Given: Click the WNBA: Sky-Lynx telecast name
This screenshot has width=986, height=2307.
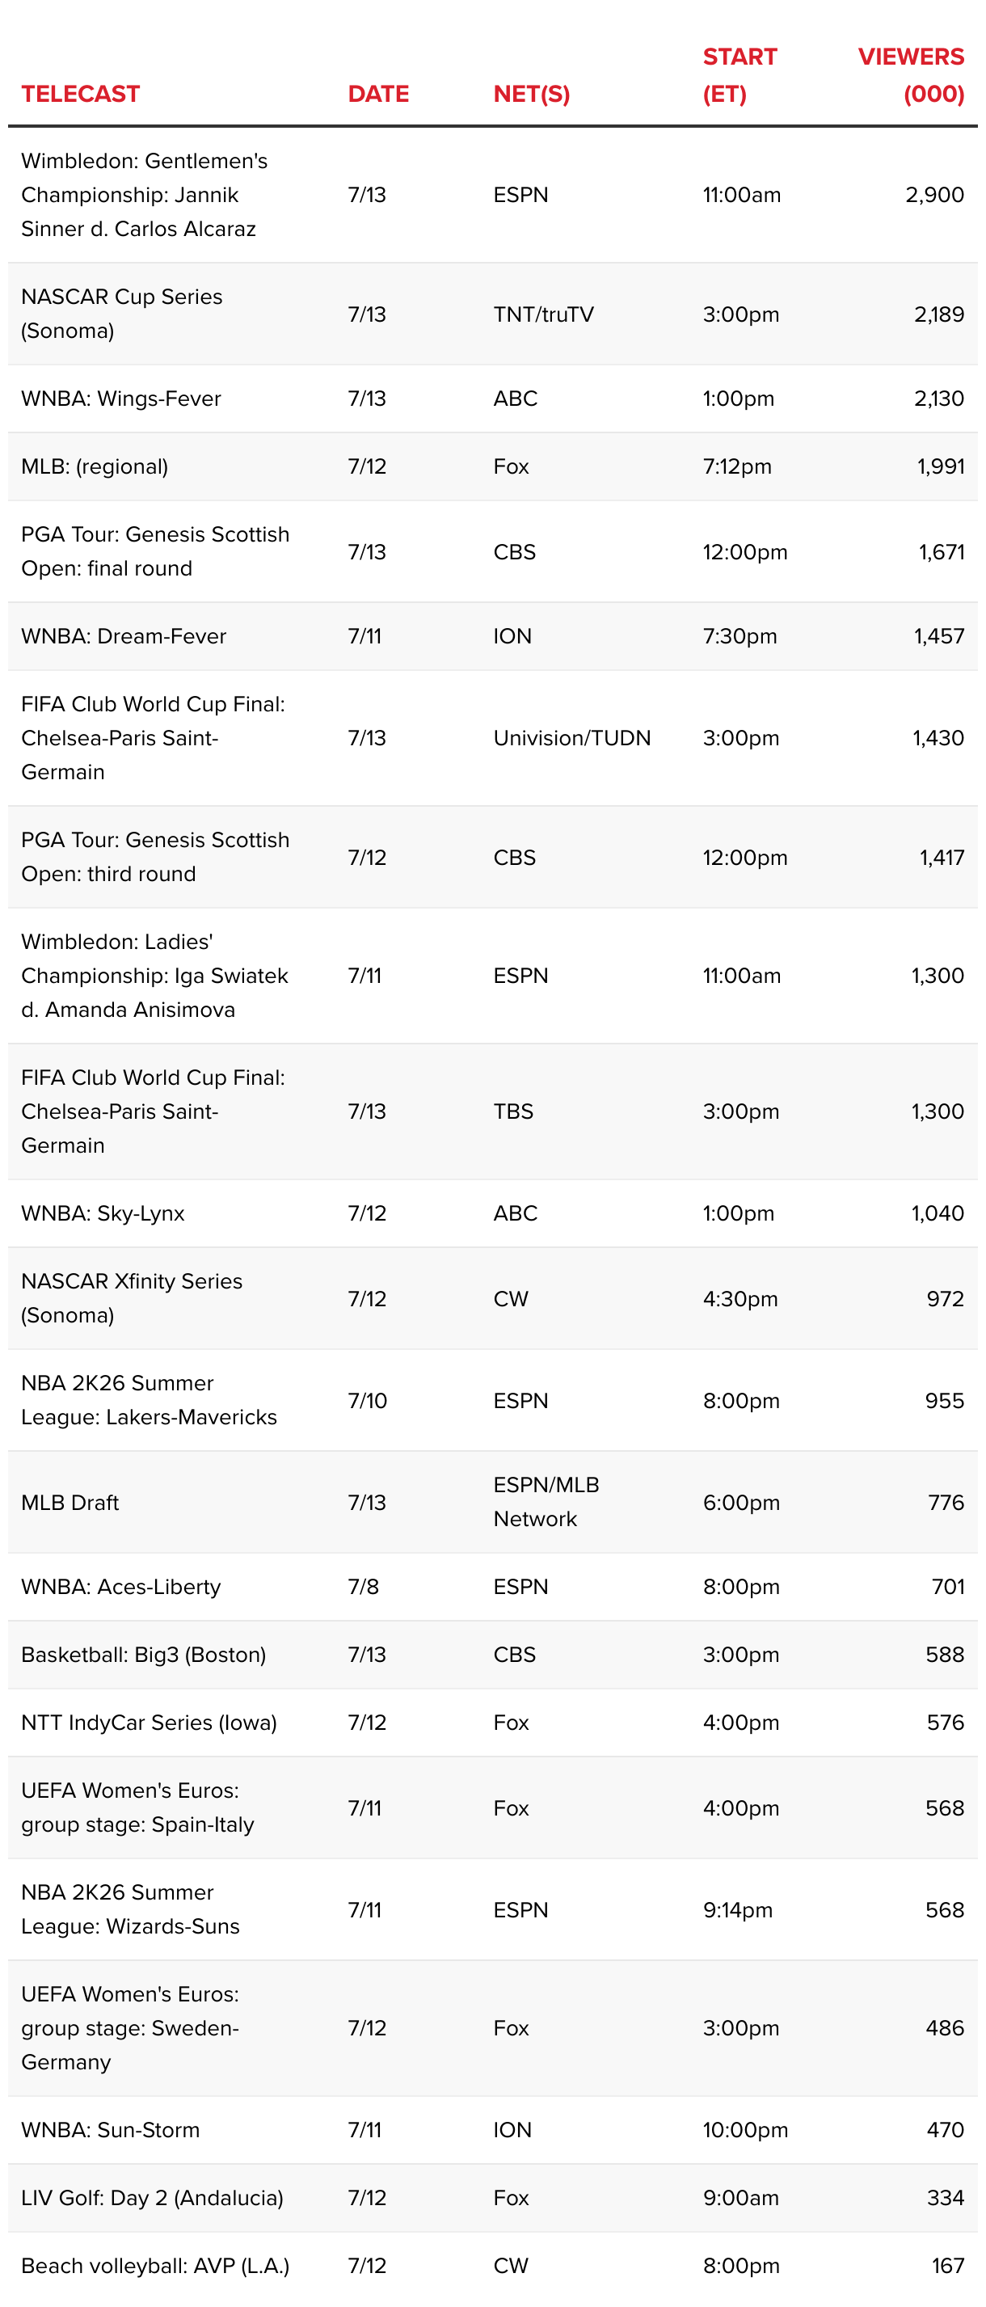Looking at the screenshot, I should (x=103, y=1213).
